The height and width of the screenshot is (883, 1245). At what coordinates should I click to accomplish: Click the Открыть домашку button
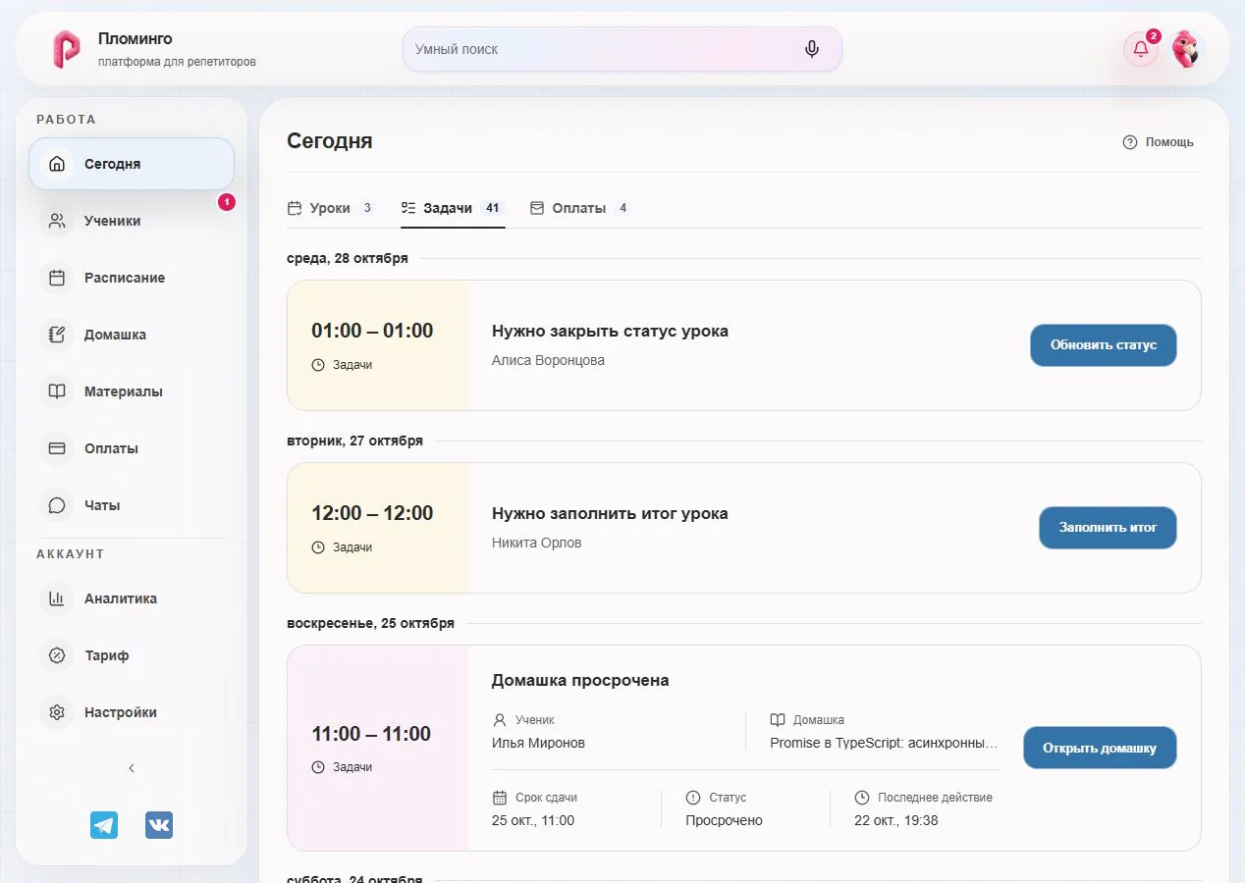1100,748
